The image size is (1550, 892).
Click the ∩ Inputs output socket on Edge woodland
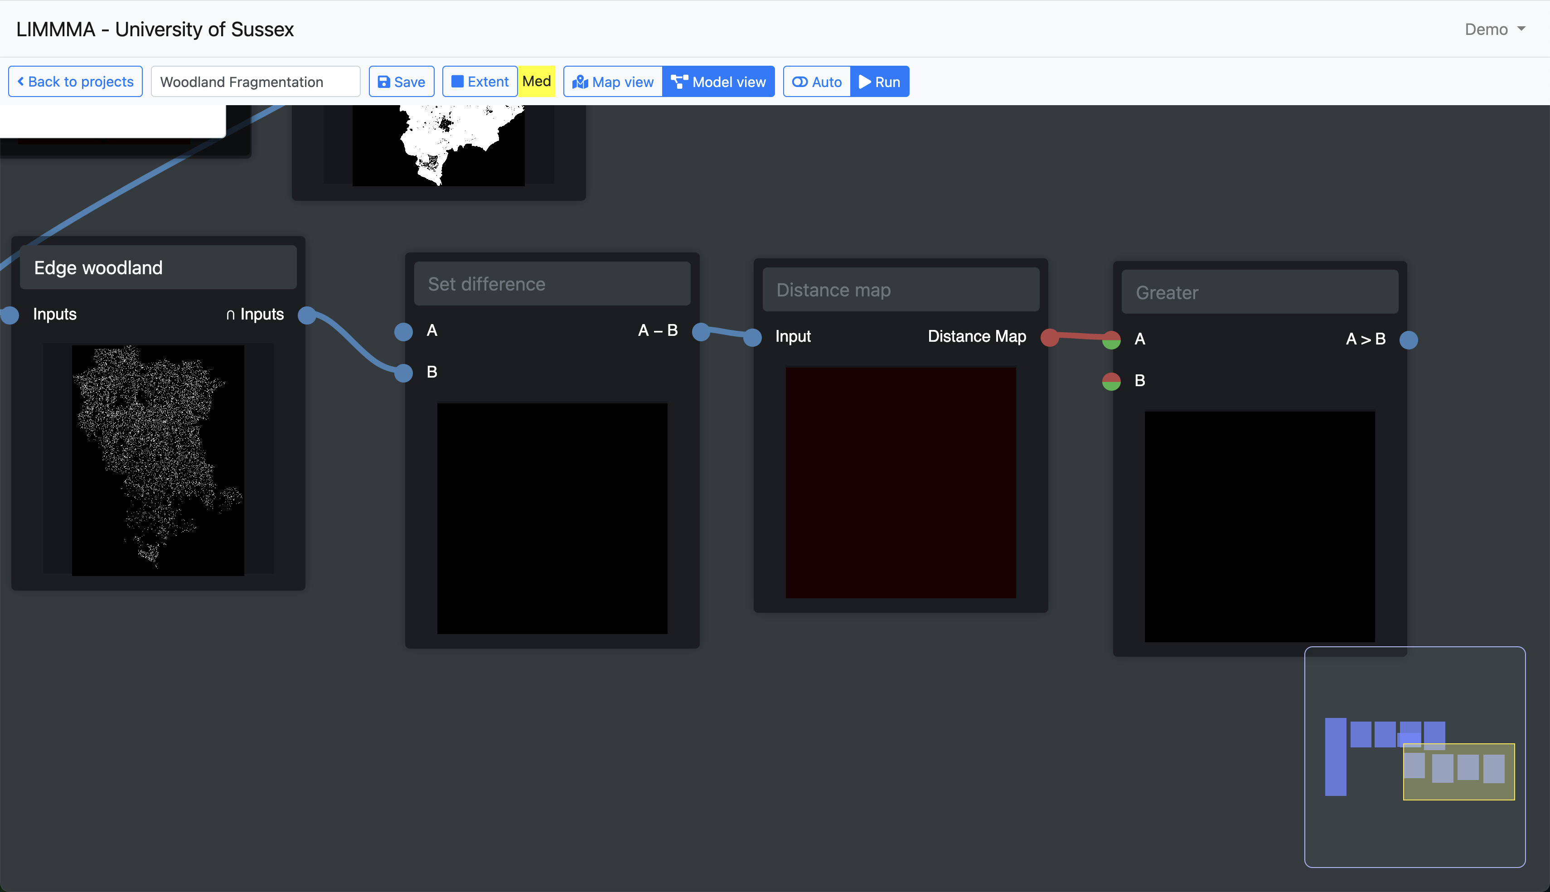tap(307, 315)
